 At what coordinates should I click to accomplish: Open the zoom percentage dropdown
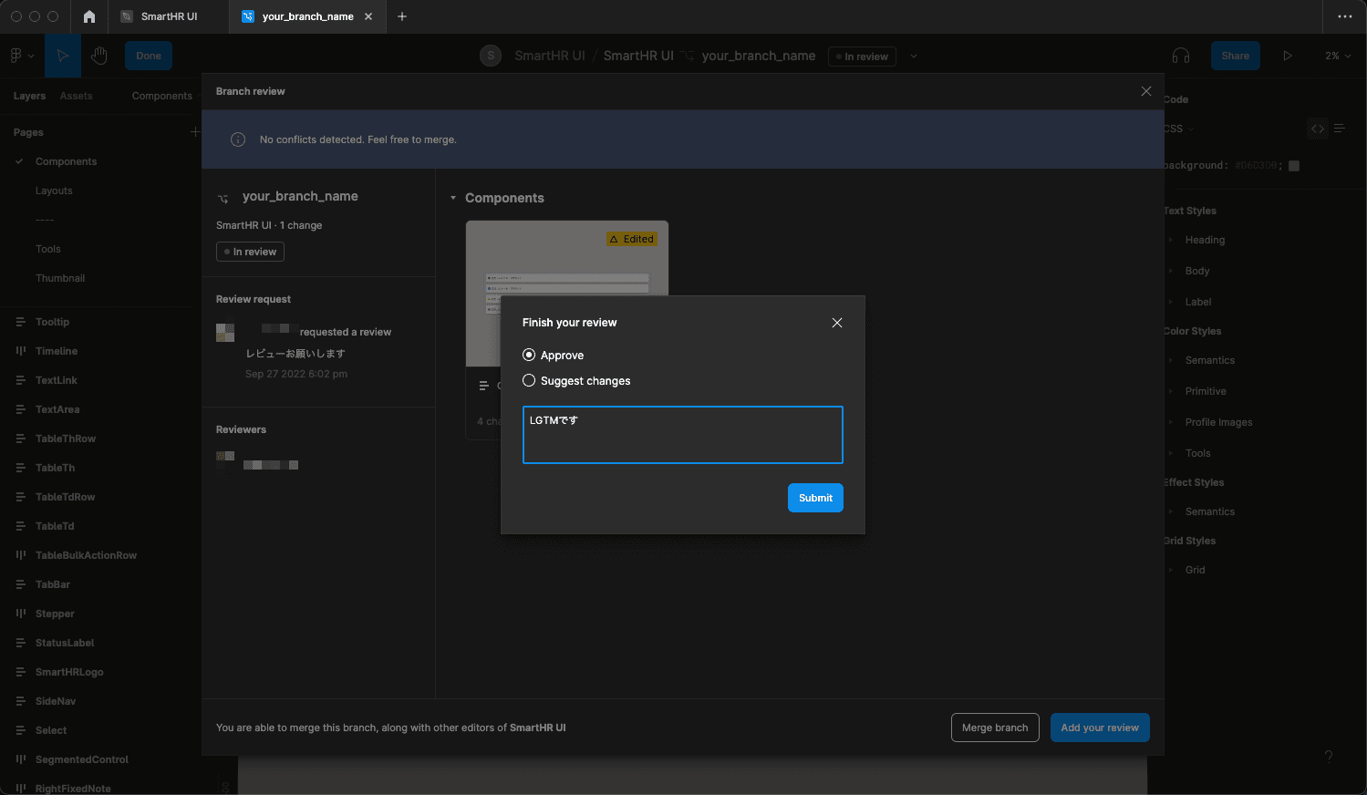(x=1336, y=56)
